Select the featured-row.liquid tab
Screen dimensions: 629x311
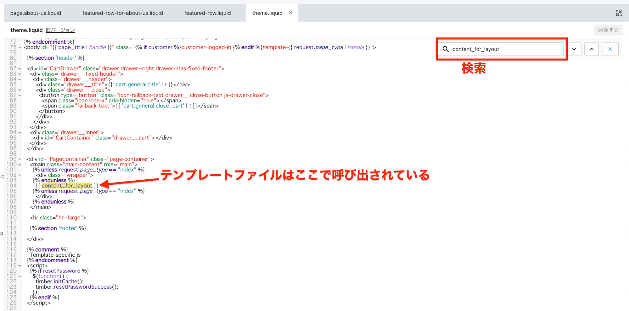(x=207, y=13)
